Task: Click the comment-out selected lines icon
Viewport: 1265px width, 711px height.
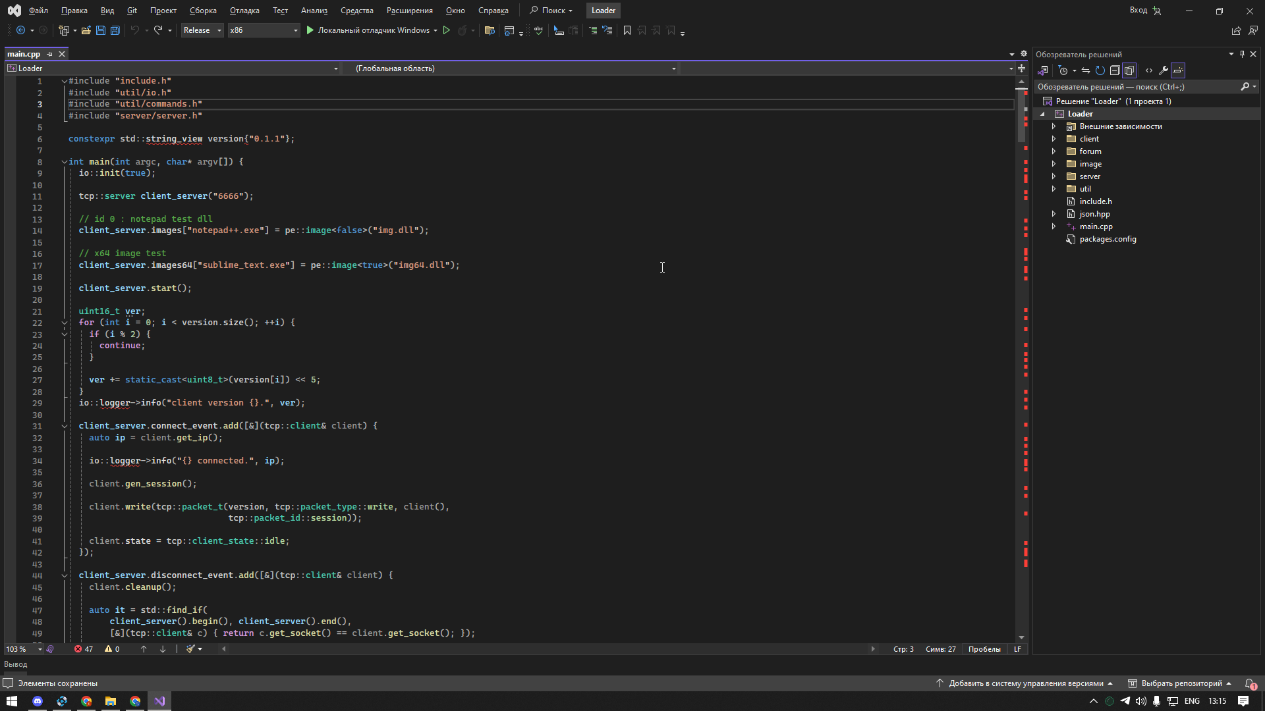Action: point(593,30)
